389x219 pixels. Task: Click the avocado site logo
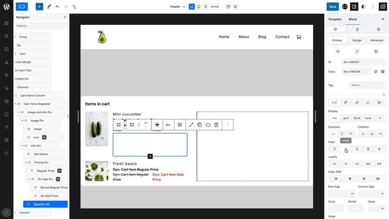[x=102, y=37]
